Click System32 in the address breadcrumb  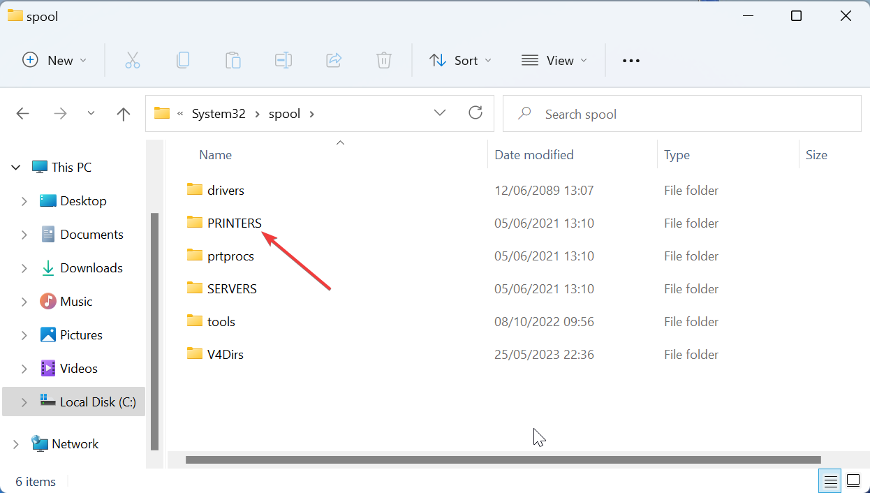tap(219, 114)
